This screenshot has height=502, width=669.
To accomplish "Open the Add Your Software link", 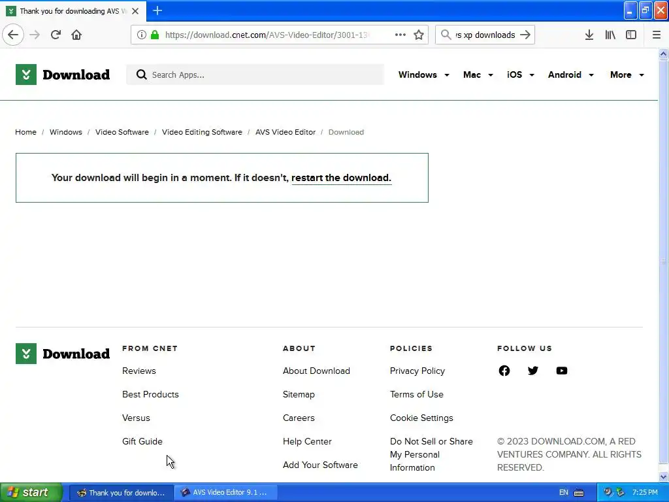I will click(x=320, y=465).
